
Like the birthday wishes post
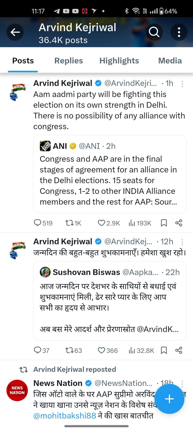(x=102, y=350)
